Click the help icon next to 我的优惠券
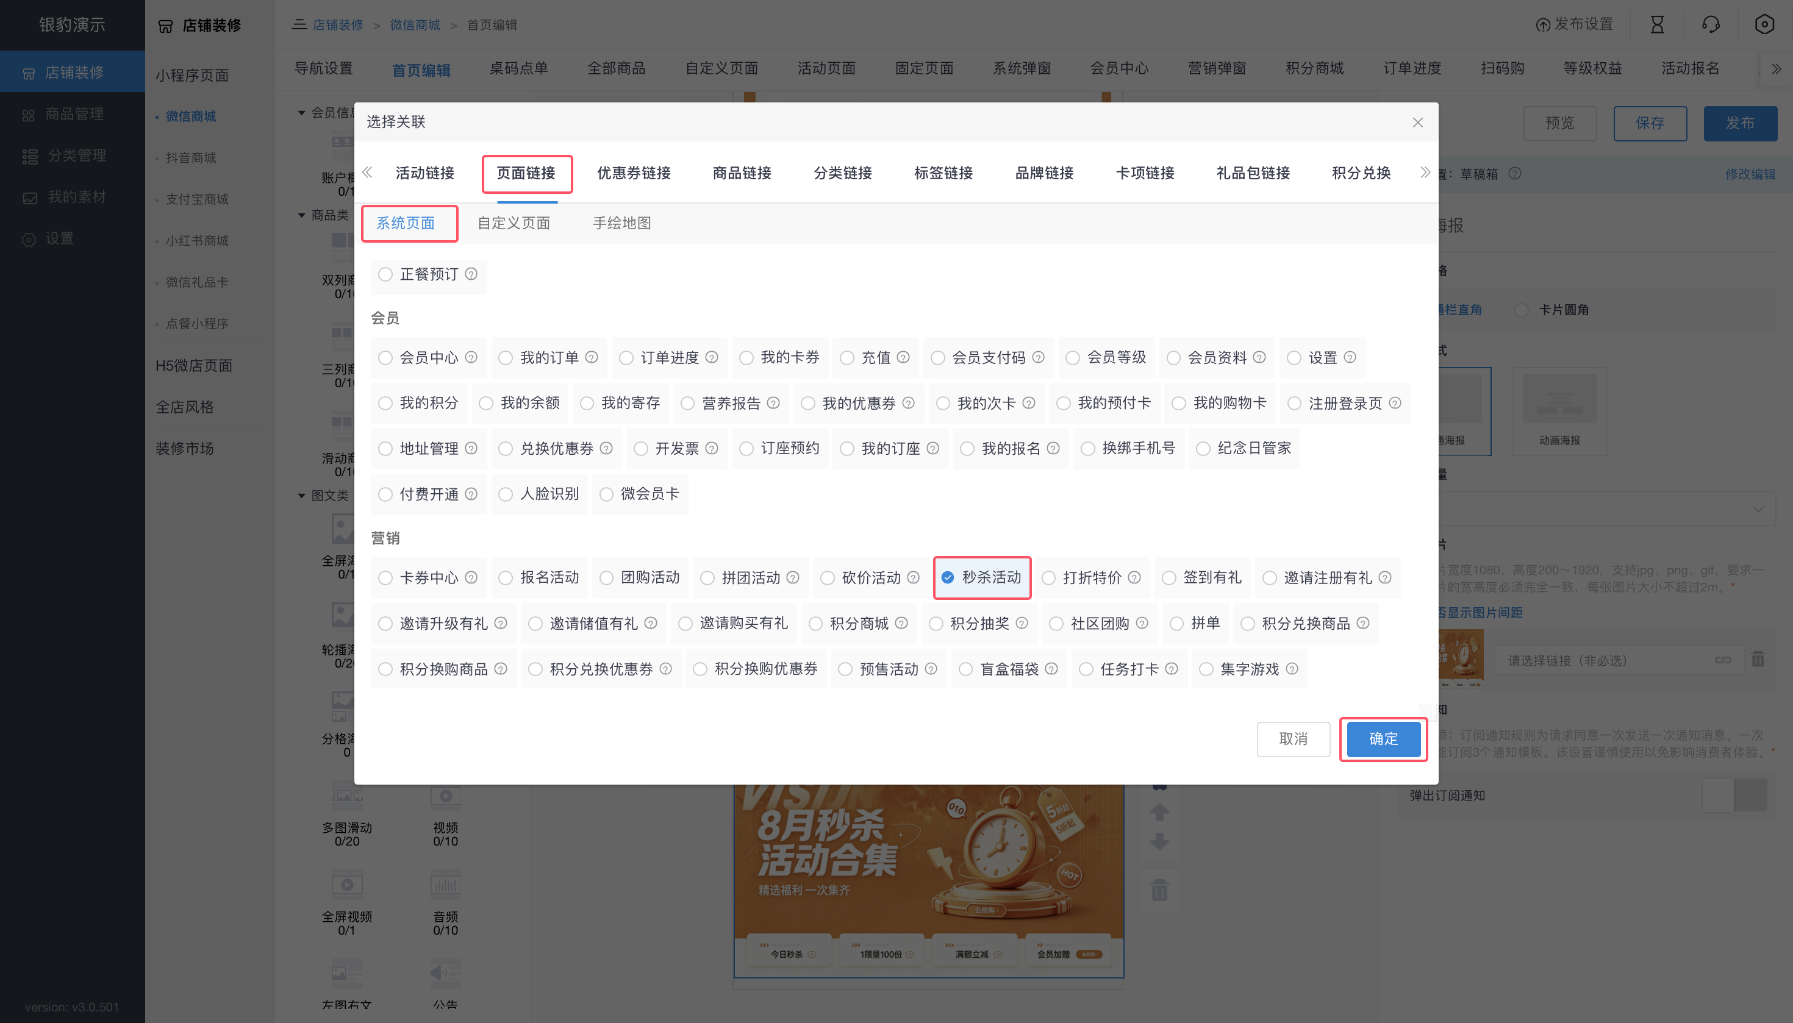Viewport: 1793px width, 1023px height. tap(908, 404)
